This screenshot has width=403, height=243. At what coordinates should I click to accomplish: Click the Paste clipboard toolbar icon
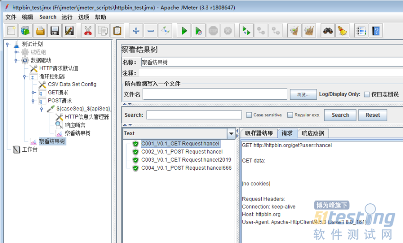click(x=117, y=31)
